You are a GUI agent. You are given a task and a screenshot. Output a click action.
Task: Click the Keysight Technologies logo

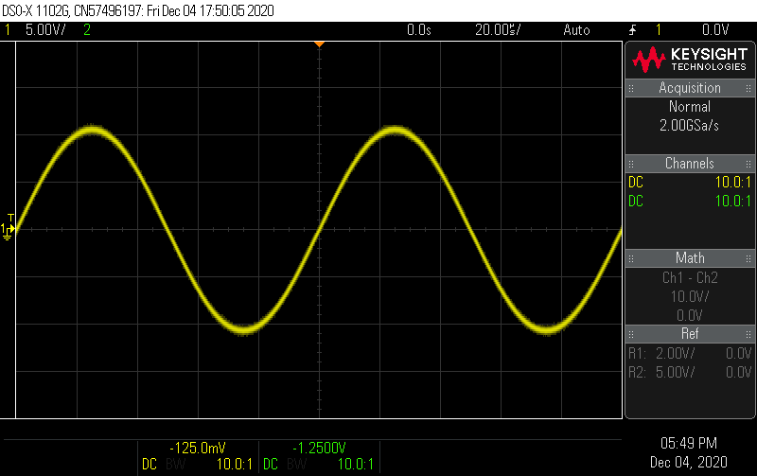pyautogui.click(x=690, y=60)
